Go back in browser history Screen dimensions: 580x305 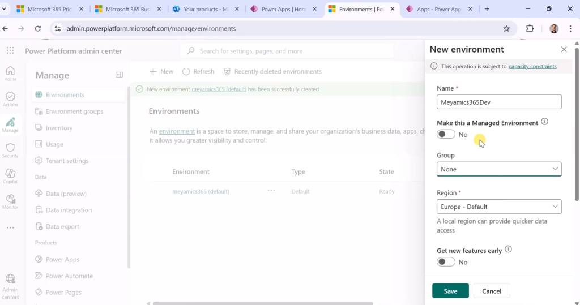pyautogui.click(x=5, y=28)
